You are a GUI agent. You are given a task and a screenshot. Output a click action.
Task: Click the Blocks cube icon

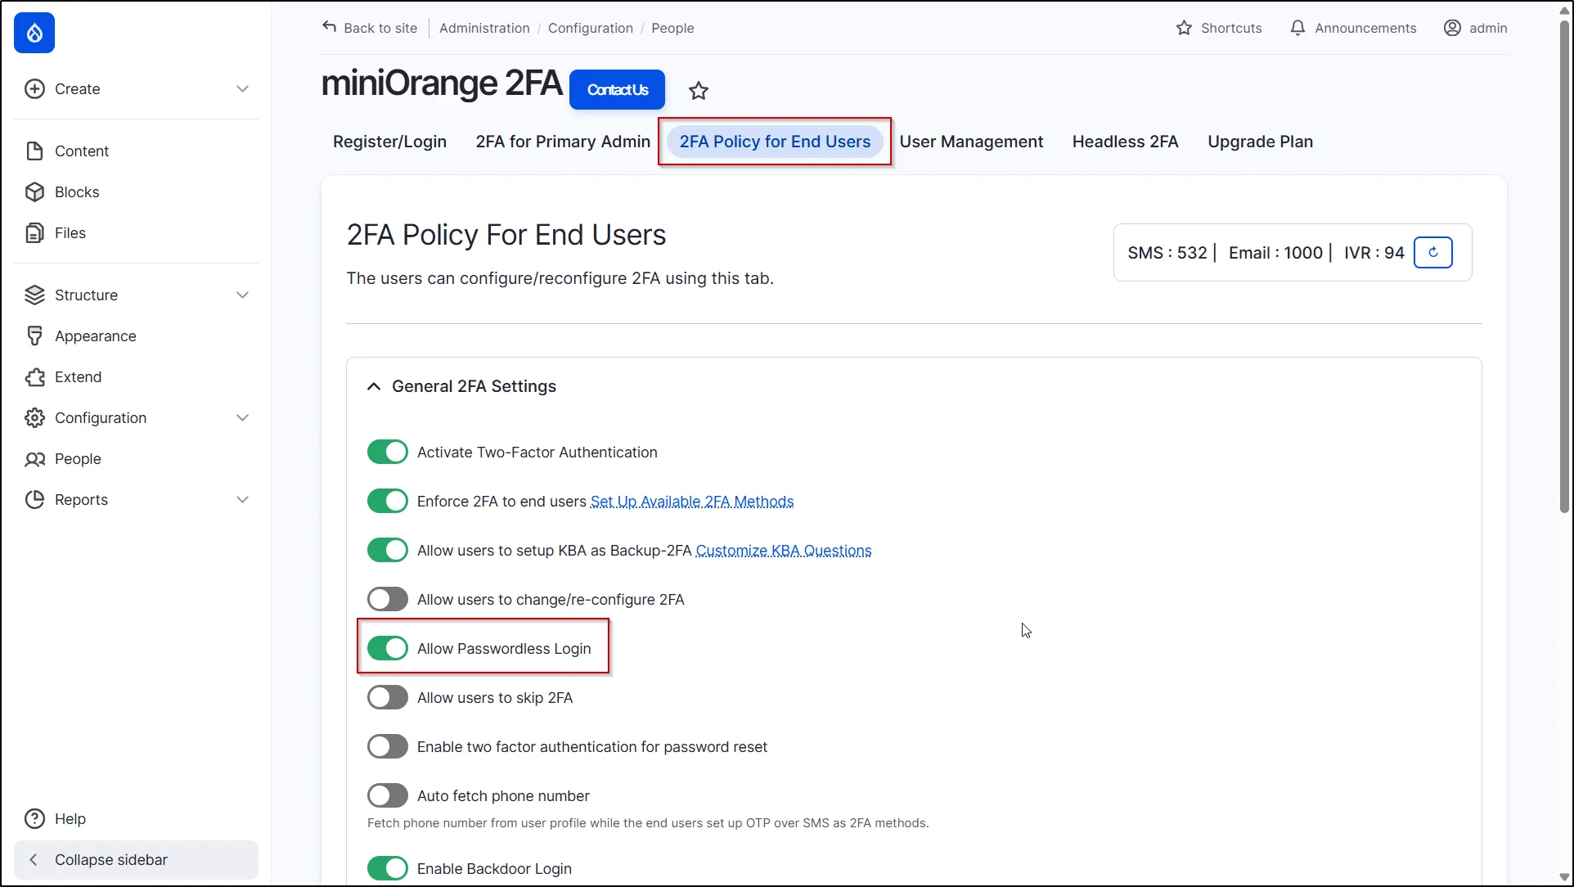34,191
